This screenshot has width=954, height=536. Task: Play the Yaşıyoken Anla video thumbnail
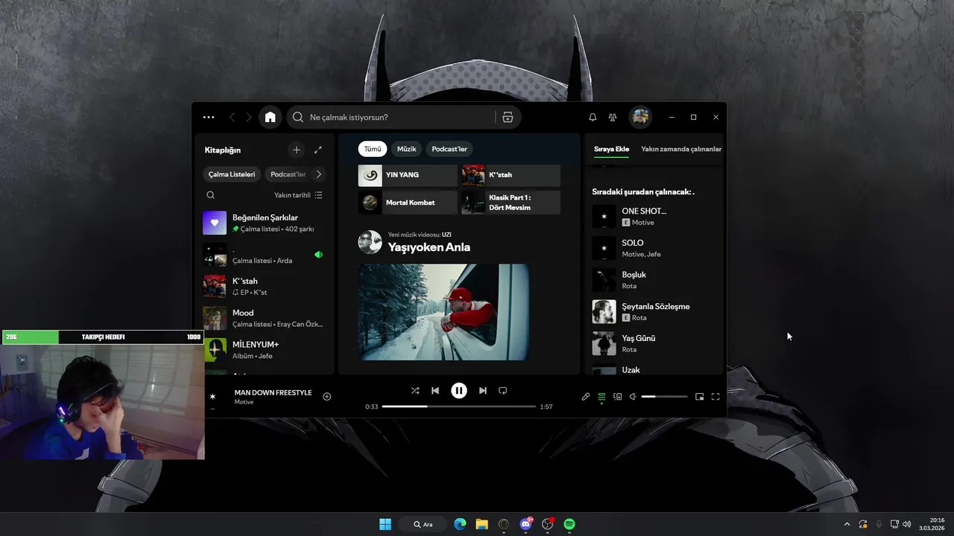coord(443,312)
